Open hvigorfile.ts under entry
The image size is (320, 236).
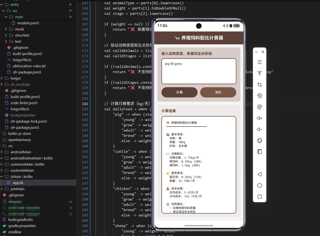[x=22, y=60]
